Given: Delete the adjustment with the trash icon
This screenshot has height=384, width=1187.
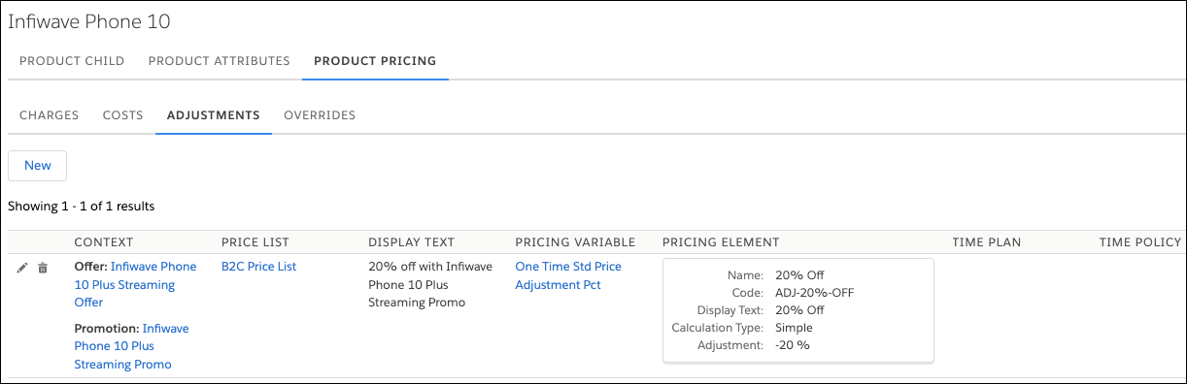Looking at the screenshot, I should pos(43,268).
